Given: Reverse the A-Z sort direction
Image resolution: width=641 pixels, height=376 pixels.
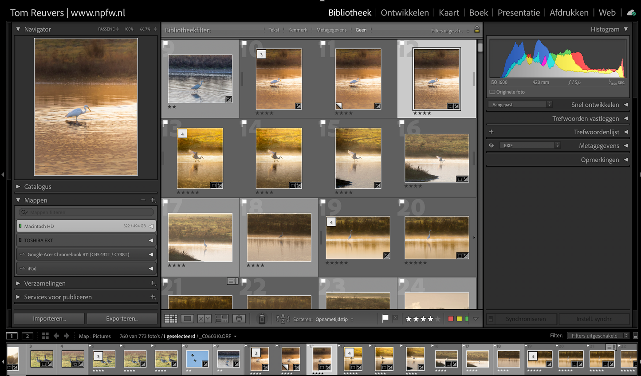Looking at the screenshot, I should point(283,319).
